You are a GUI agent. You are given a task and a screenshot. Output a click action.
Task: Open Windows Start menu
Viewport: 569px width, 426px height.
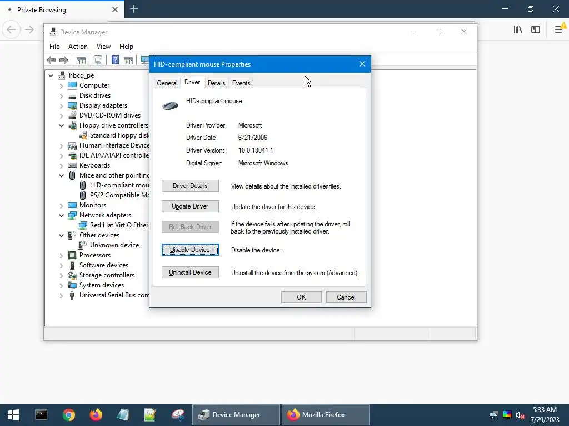tap(13, 415)
